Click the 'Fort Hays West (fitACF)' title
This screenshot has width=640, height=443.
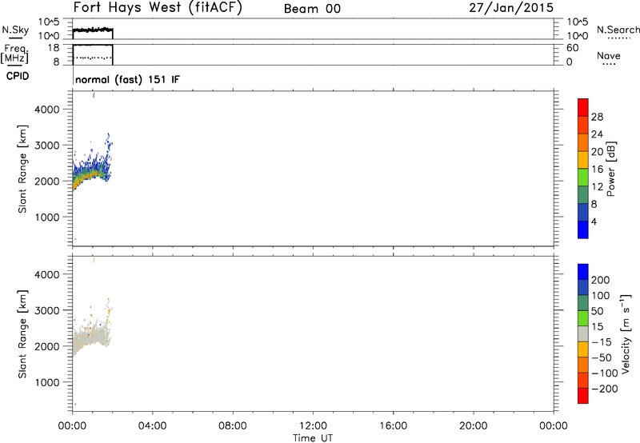pyautogui.click(x=158, y=8)
